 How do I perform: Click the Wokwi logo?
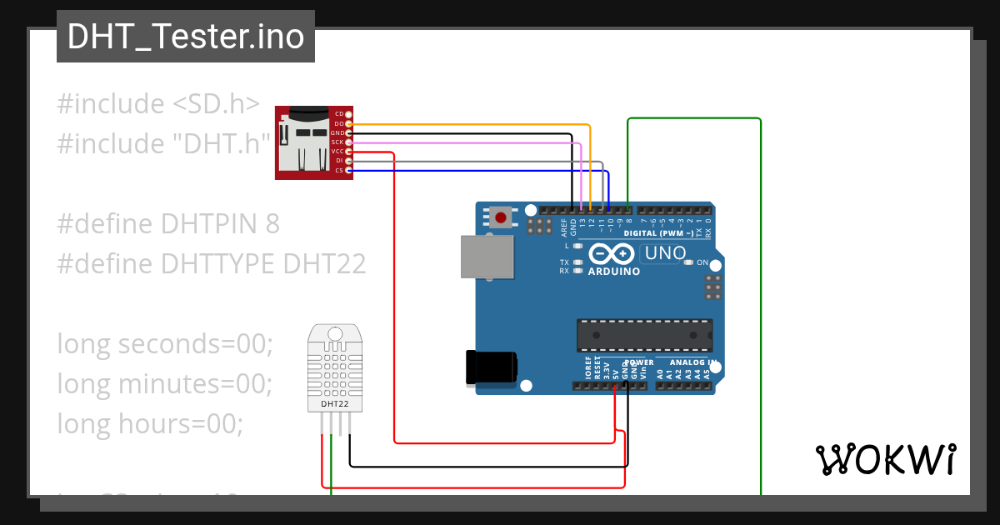(x=887, y=457)
